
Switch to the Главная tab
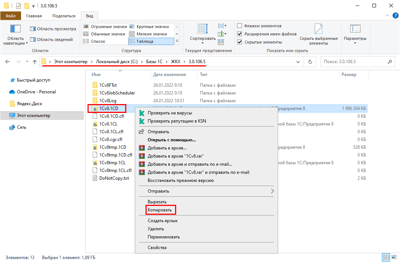click(34, 16)
